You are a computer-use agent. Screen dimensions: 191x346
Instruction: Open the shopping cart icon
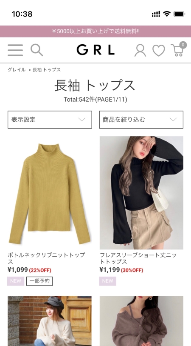tap(179, 49)
